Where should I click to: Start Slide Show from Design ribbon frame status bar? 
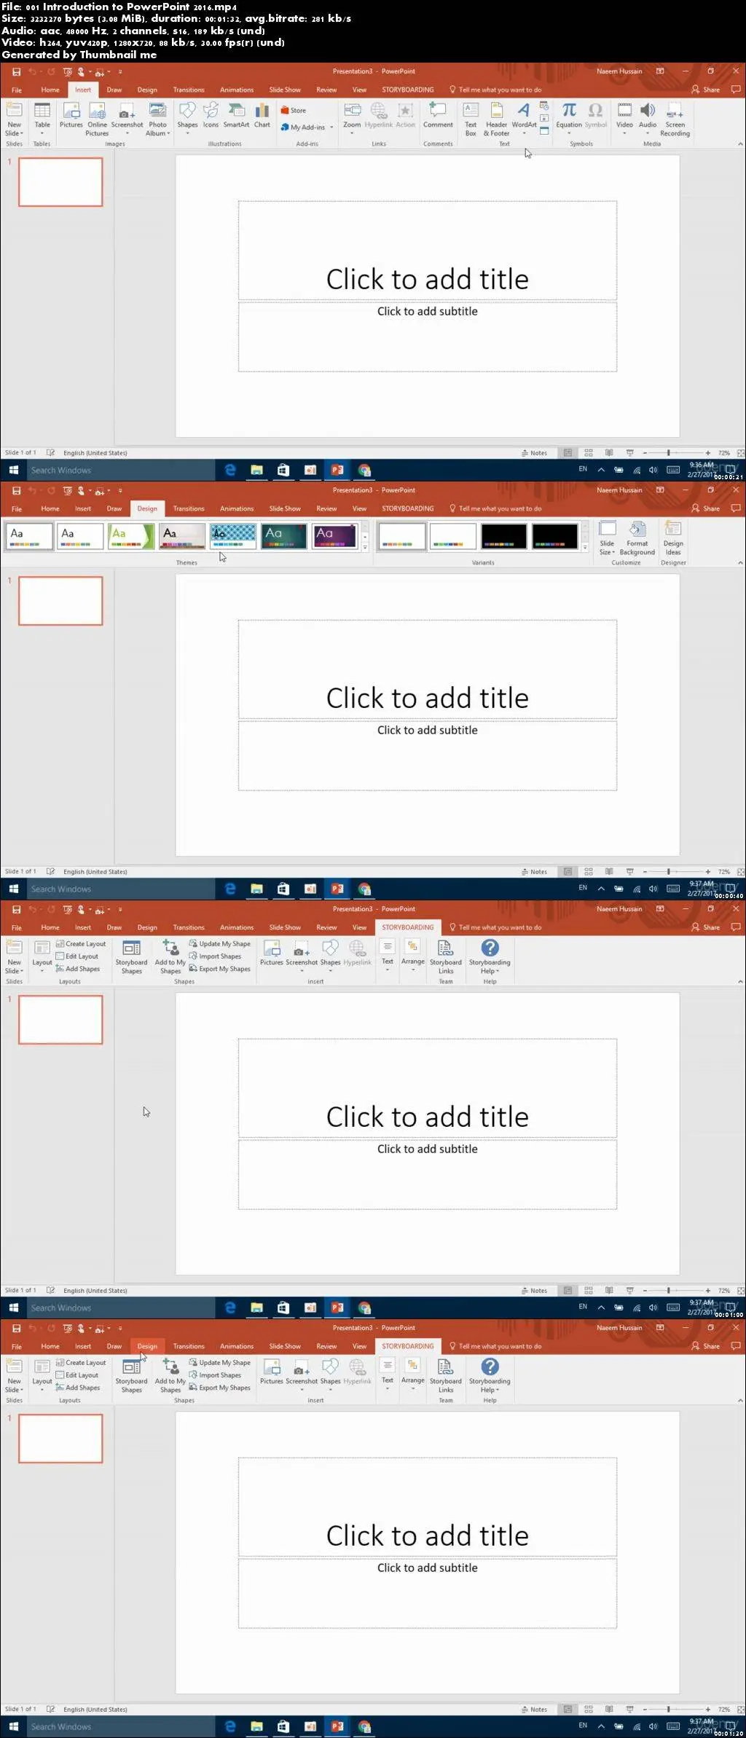tap(629, 872)
